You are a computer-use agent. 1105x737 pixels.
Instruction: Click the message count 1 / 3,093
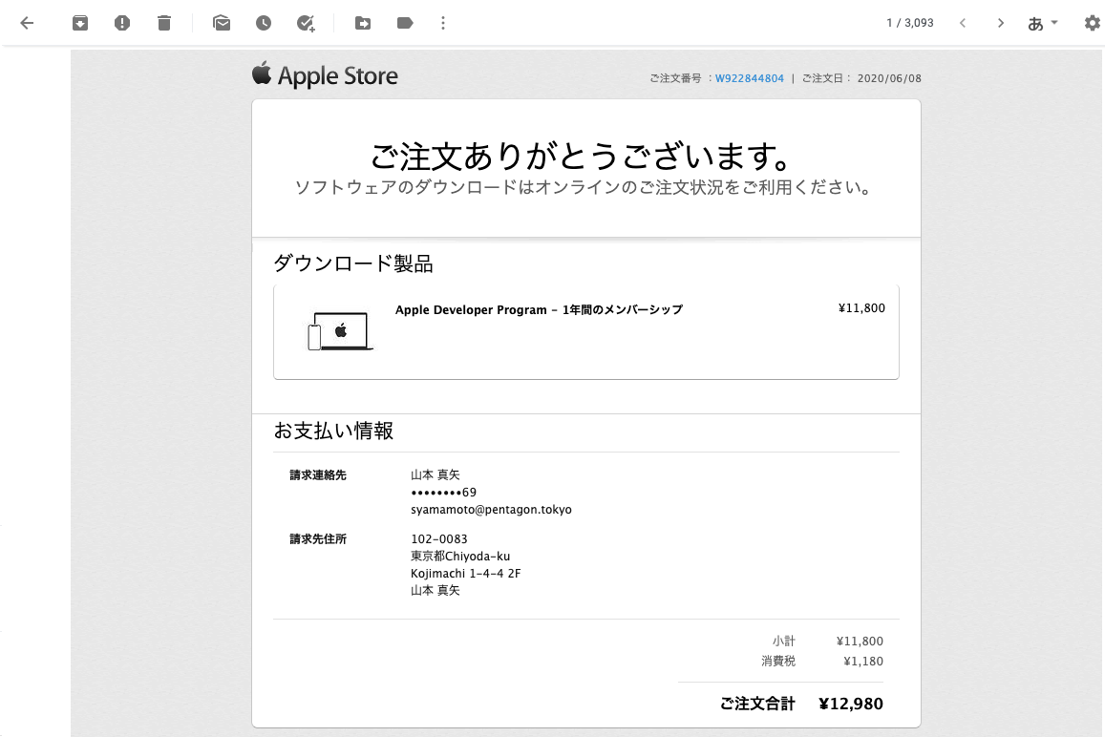(910, 23)
